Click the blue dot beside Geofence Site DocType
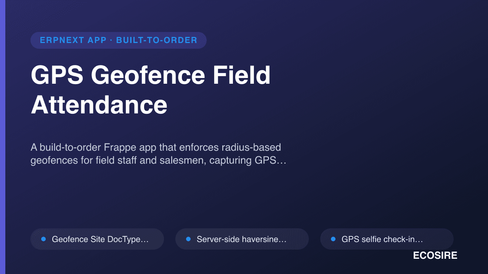Viewport: 488px width, 274px height. point(43,239)
